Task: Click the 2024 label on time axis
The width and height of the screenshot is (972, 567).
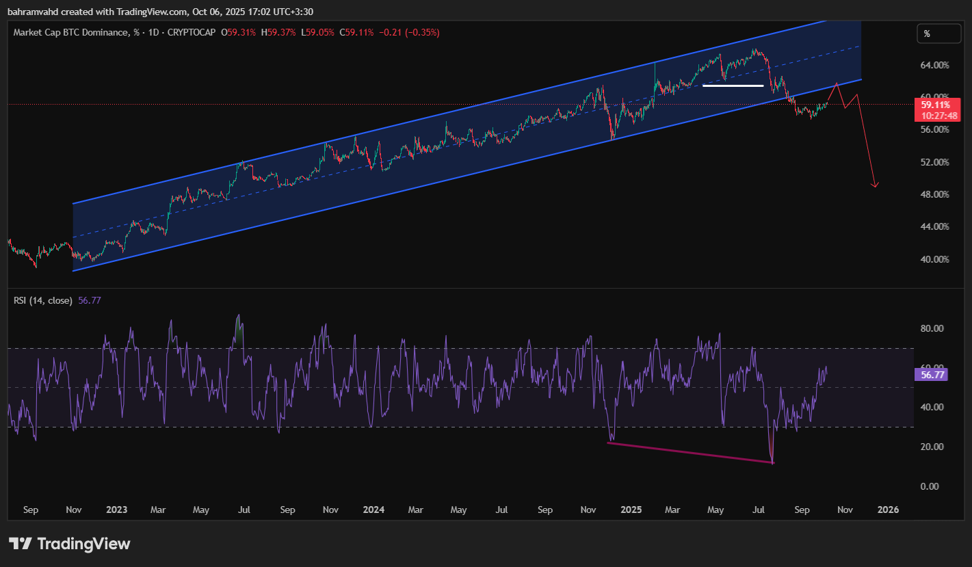Action: (x=373, y=510)
